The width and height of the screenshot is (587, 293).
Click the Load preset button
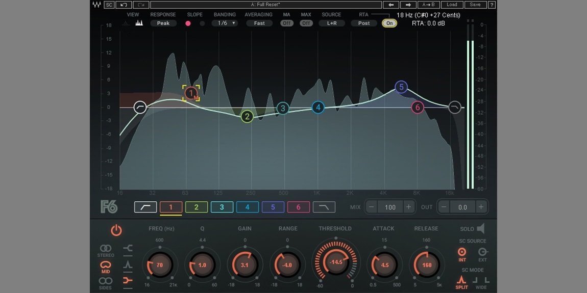pos(452,5)
